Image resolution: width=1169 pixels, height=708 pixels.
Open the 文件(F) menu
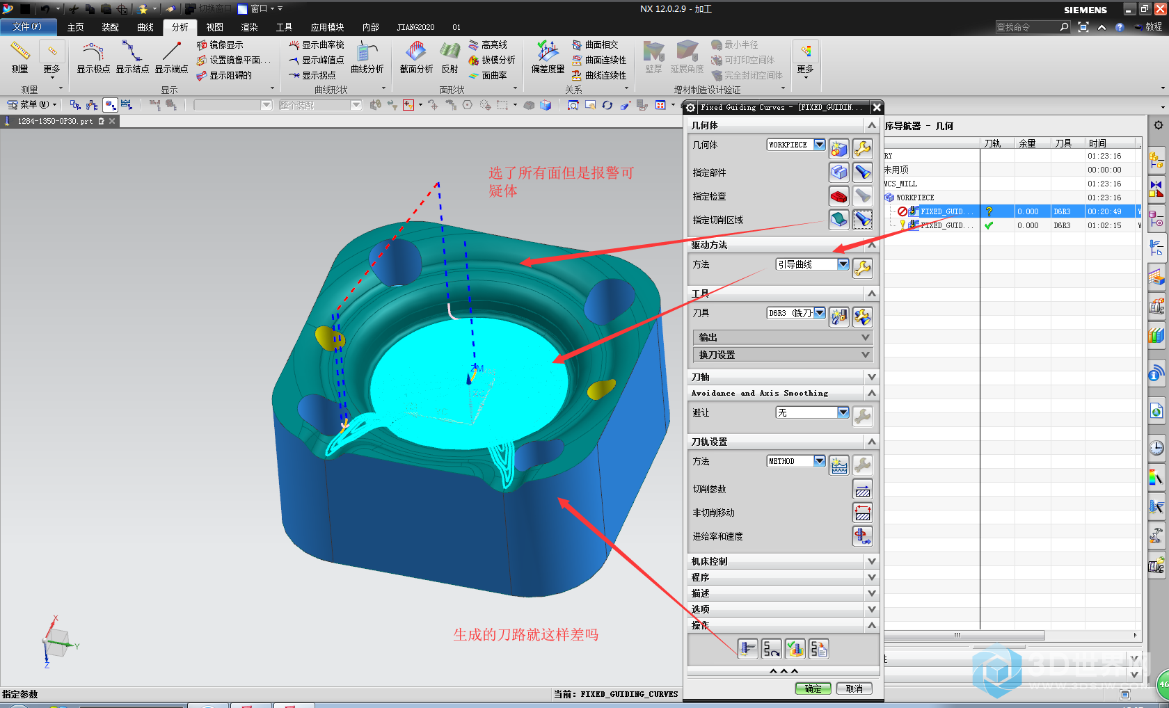pyautogui.click(x=27, y=27)
